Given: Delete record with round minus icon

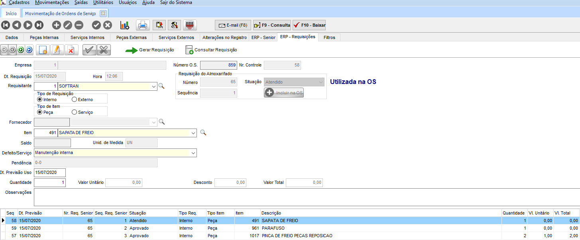Looking at the screenshot, I should point(79,25).
